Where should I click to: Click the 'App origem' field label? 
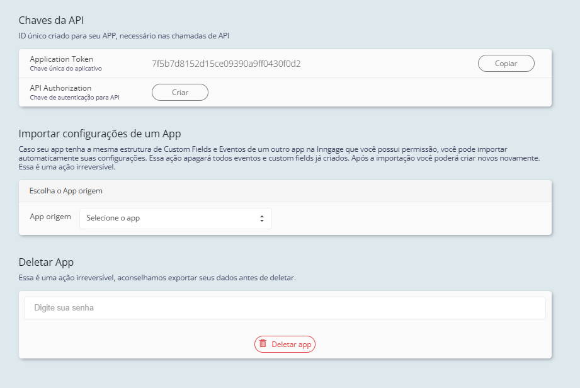[50, 217]
